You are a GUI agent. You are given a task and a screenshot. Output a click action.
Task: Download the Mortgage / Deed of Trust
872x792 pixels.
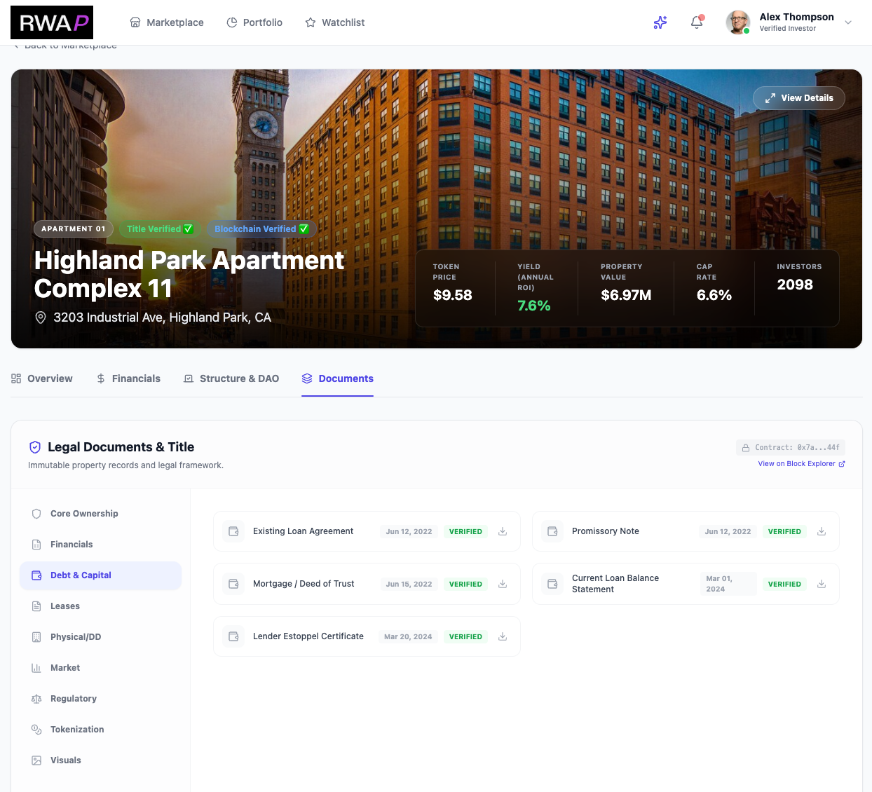[x=503, y=584]
